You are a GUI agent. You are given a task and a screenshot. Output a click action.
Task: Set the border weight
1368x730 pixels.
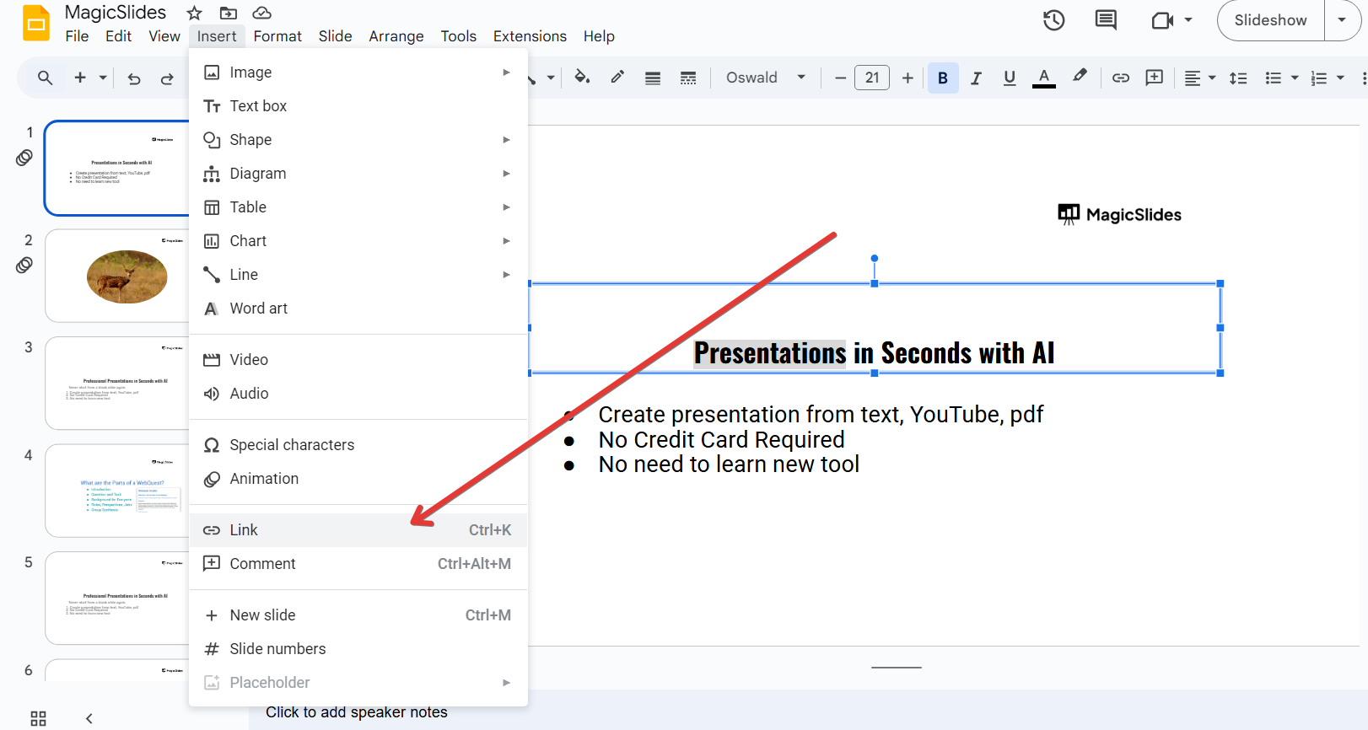pyautogui.click(x=653, y=78)
